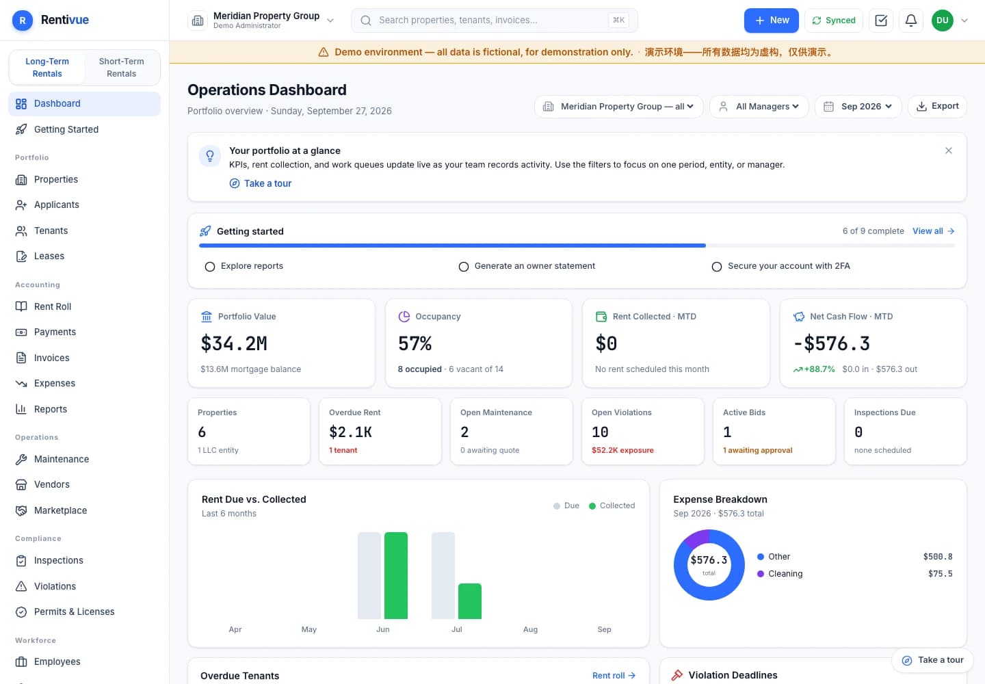This screenshot has height=684, width=985.
Task: Click the Violations warning triangle icon in sidebar
Action: point(21,586)
